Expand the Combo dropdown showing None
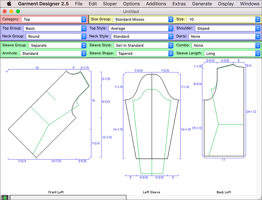The height and width of the screenshot is (200, 262). point(226,45)
